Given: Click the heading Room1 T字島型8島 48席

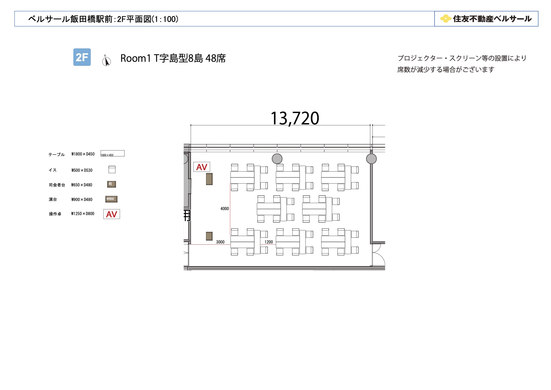Looking at the screenshot, I should (173, 58).
